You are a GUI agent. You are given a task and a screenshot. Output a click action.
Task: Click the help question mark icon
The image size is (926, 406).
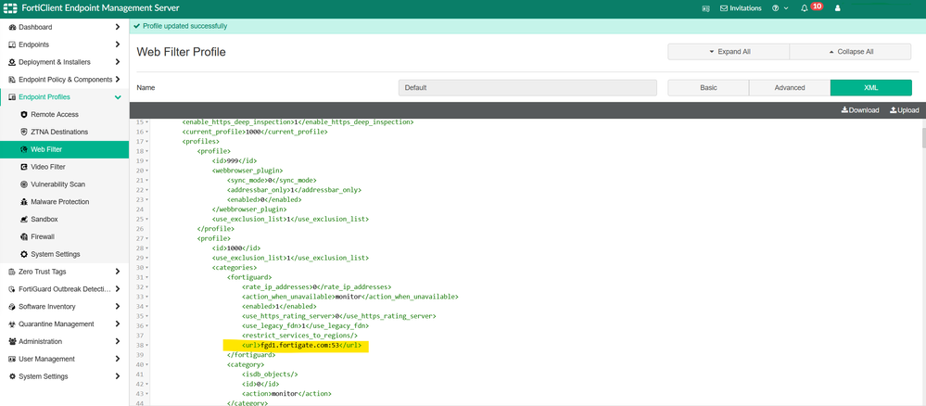775,8
